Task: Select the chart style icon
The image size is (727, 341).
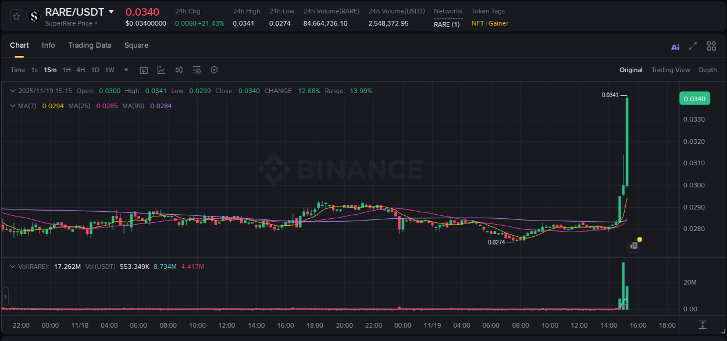Action: point(161,70)
